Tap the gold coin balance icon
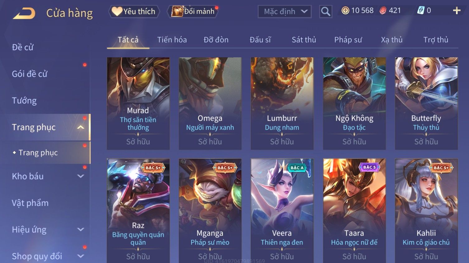This screenshot has width=469, height=263. pos(345,11)
